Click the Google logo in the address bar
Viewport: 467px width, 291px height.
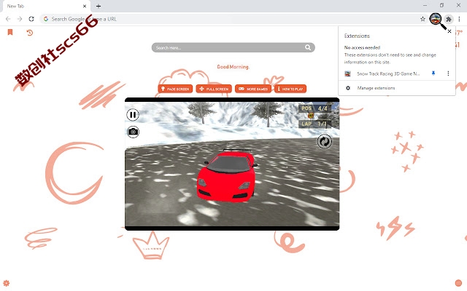[x=46, y=19]
